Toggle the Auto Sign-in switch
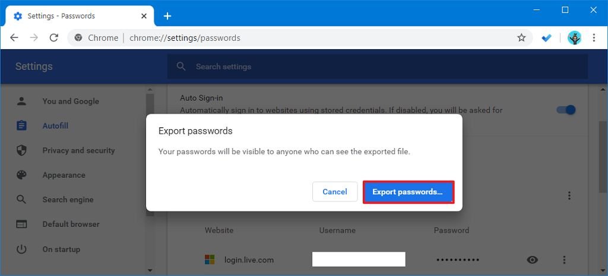 tap(565, 110)
